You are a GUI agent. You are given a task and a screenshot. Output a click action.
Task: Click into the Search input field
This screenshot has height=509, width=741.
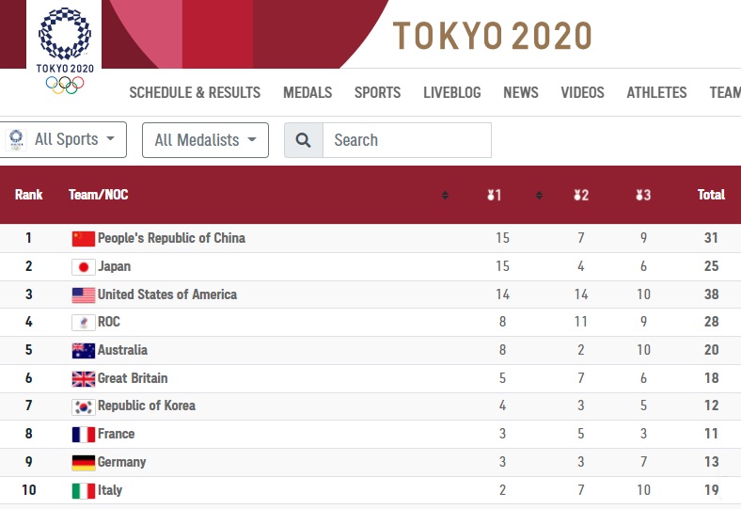click(x=407, y=140)
